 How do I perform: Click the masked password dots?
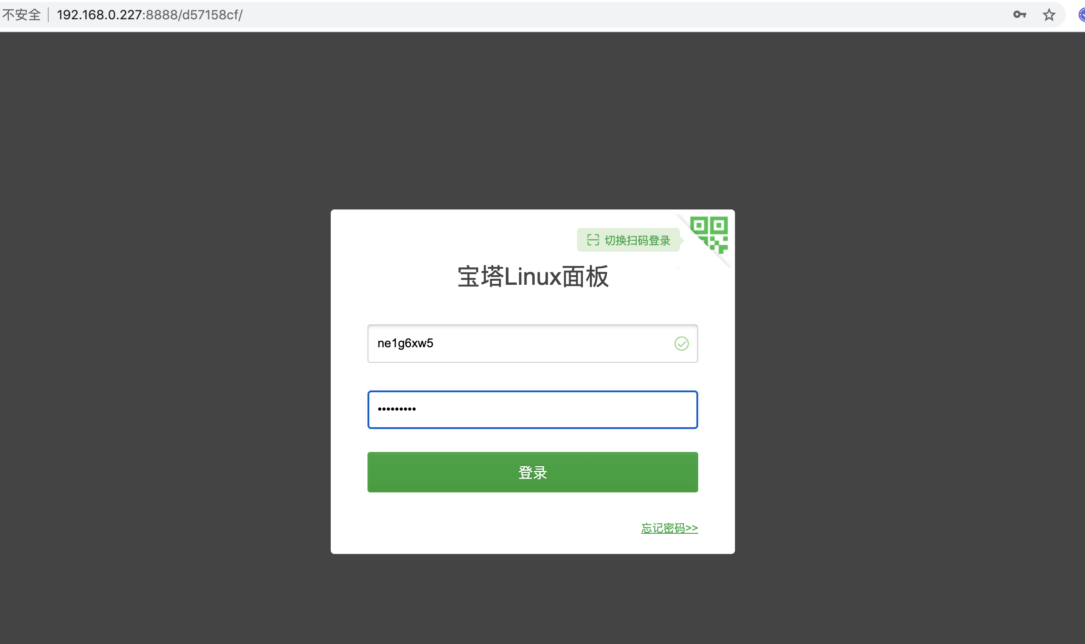coord(396,409)
